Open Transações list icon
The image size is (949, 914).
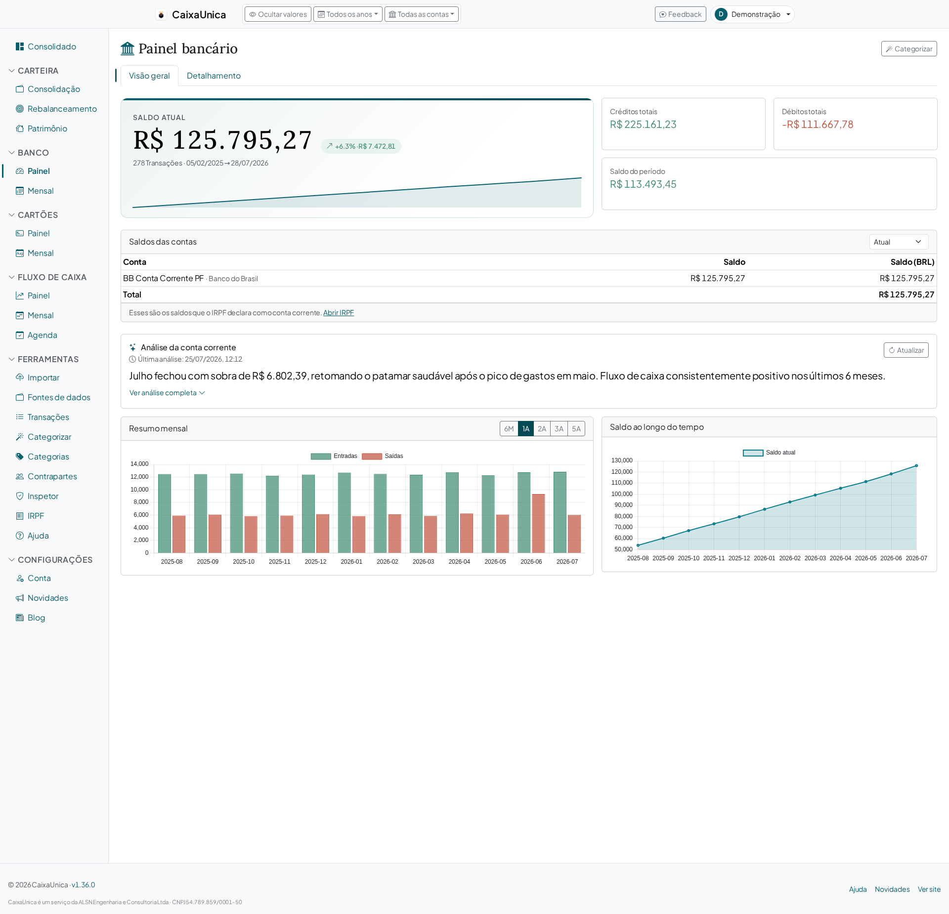pyautogui.click(x=20, y=417)
